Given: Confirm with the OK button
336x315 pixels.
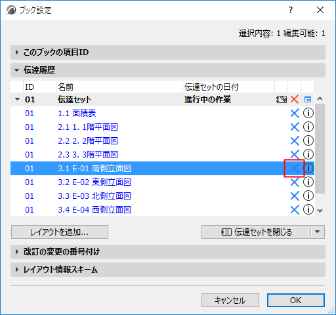Looking at the screenshot, I should coord(296,300).
